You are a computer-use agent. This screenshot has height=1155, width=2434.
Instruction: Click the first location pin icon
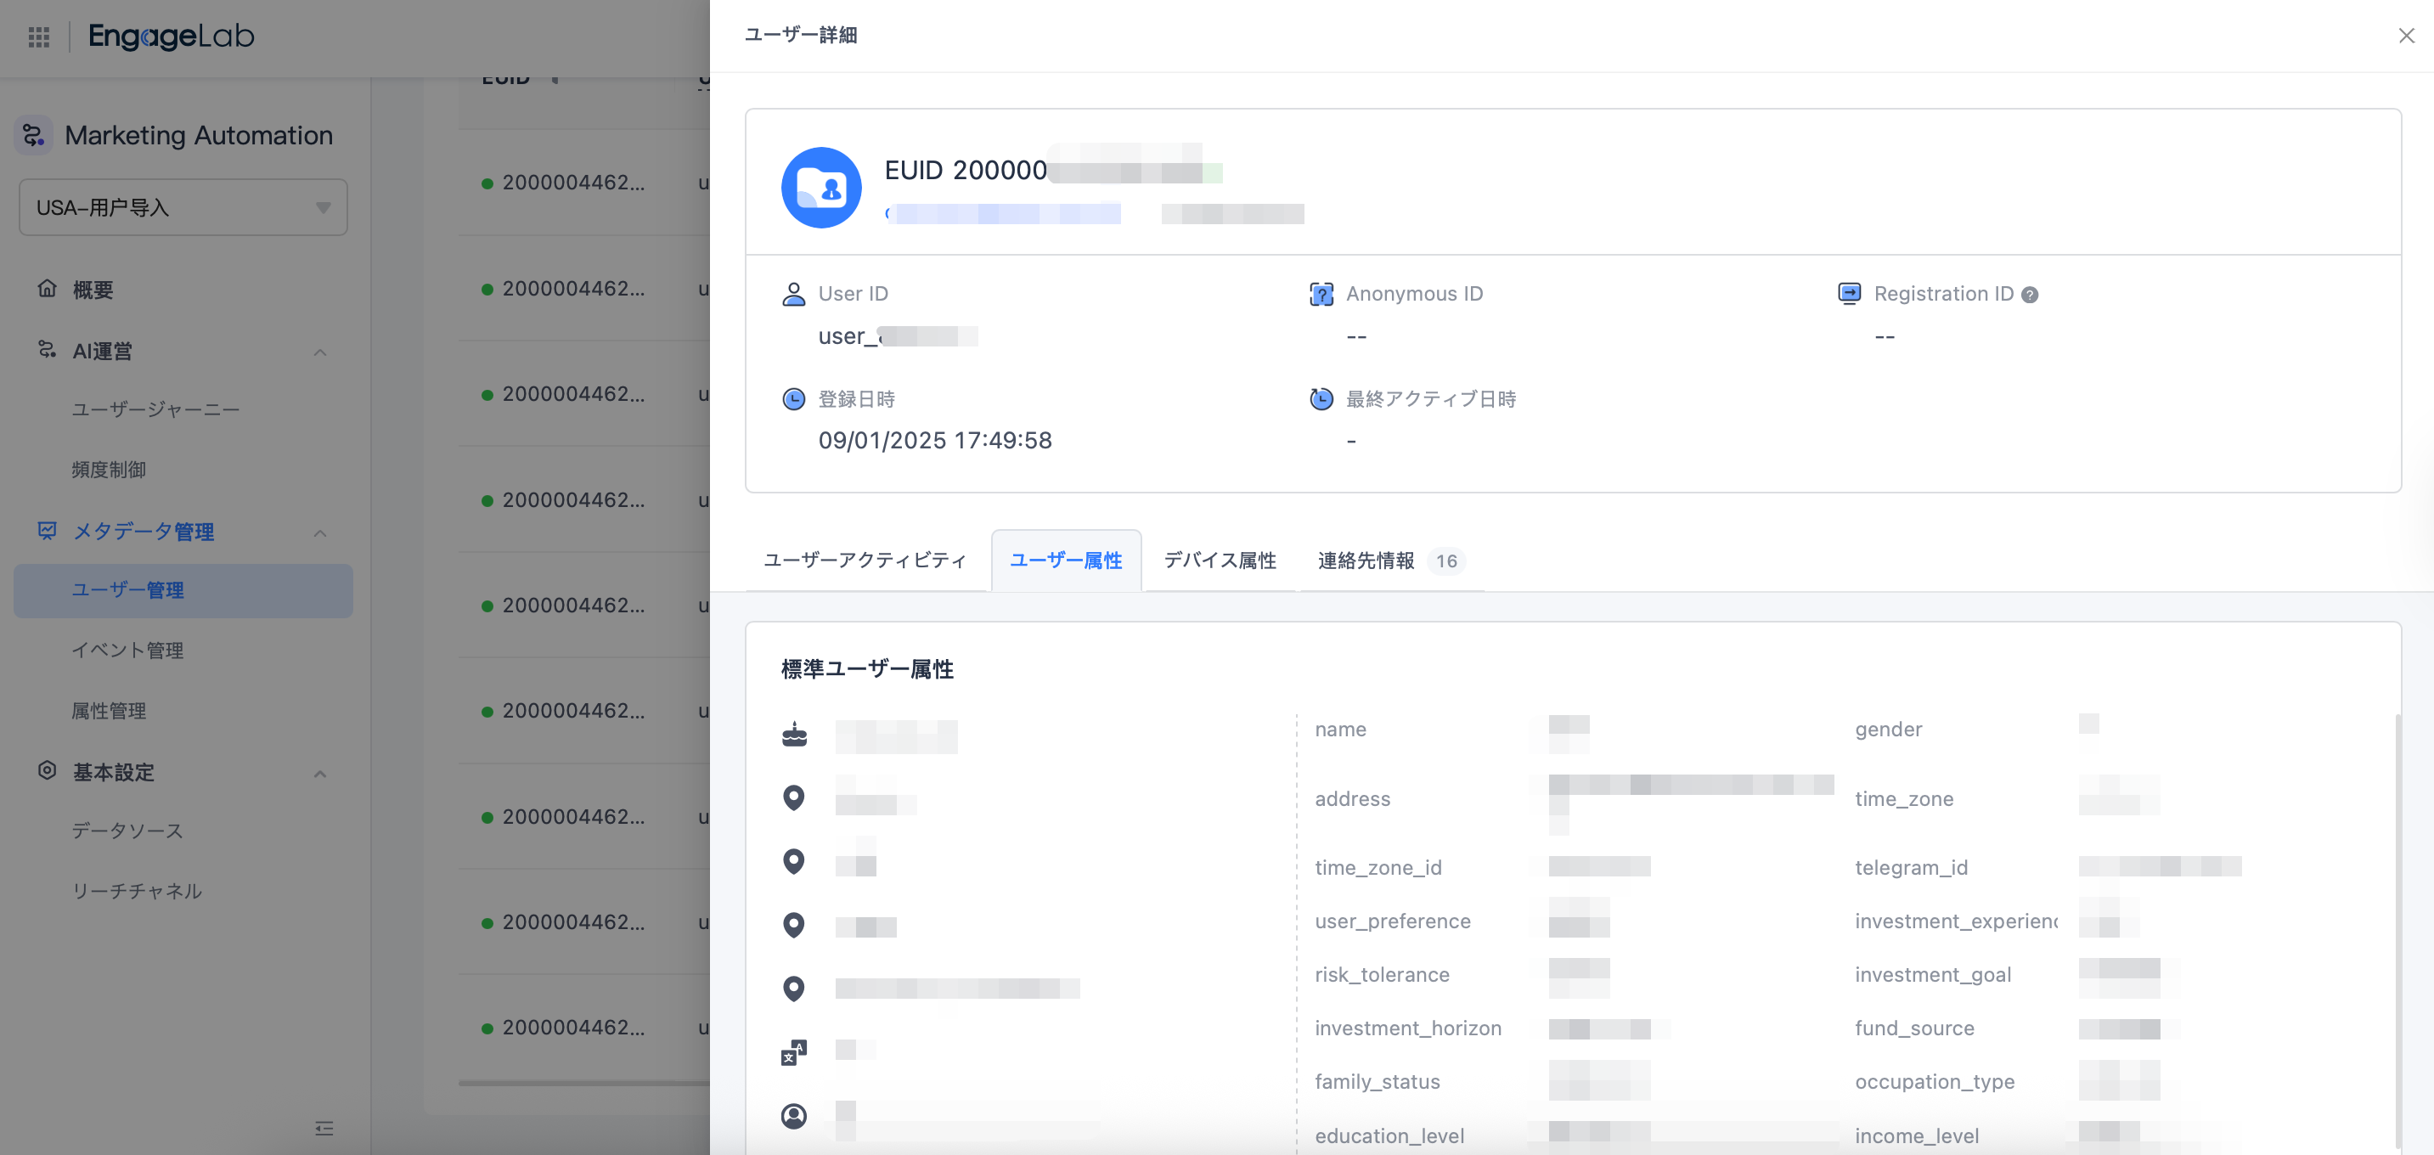click(x=794, y=797)
